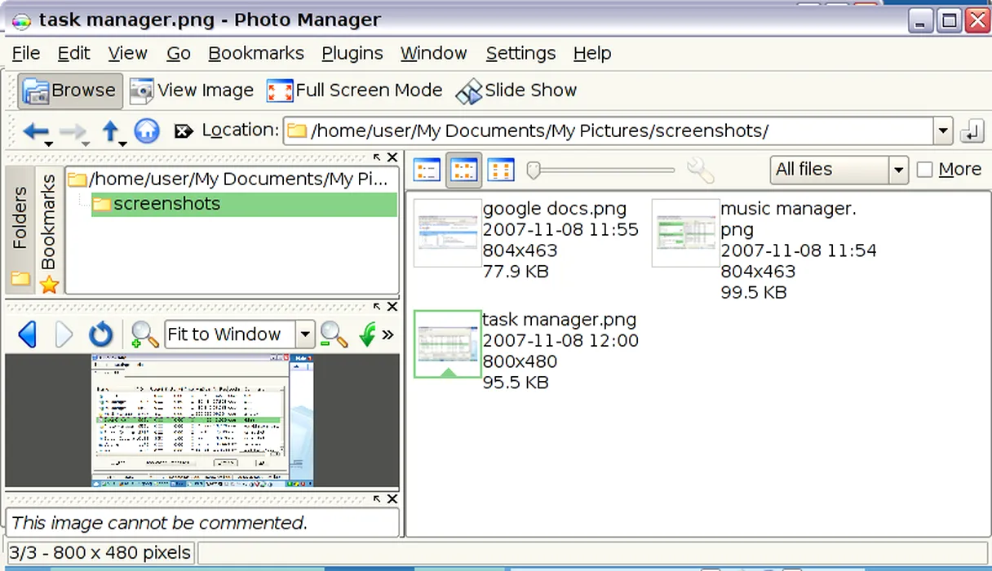Switch to View Image mode

[x=193, y=91]
